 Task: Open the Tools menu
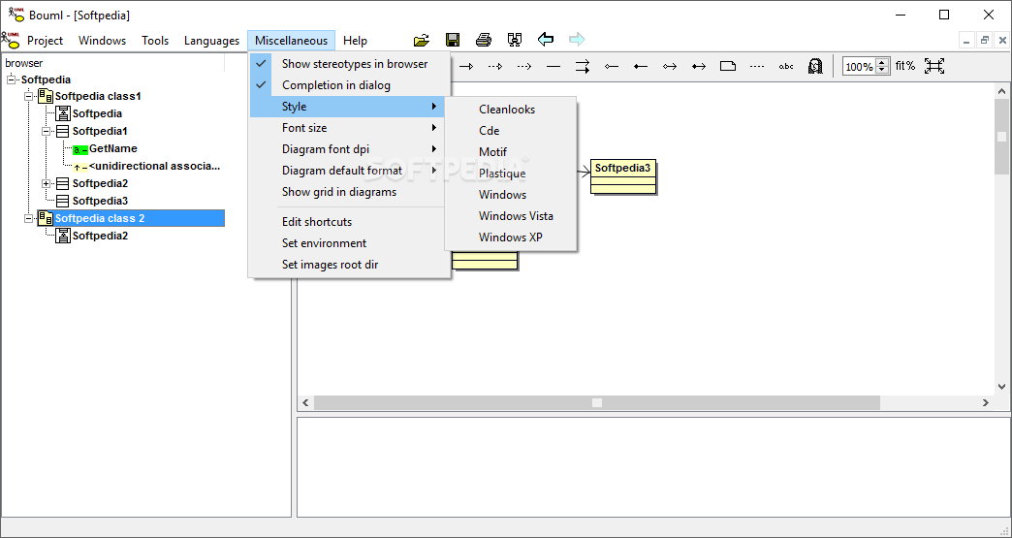click(x=155, y=40)
